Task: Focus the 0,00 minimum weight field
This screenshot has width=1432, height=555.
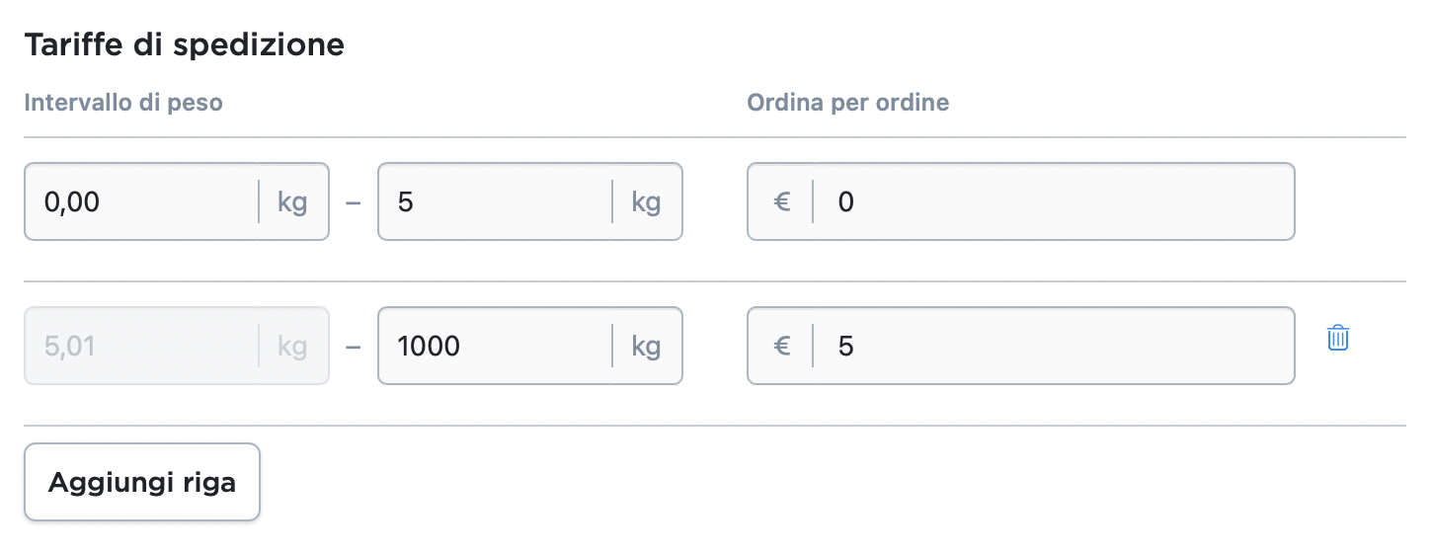Action: (x=138, y=202)
